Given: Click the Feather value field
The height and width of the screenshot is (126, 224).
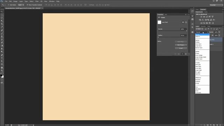Looking at the screenshot, I should (183, 35).
